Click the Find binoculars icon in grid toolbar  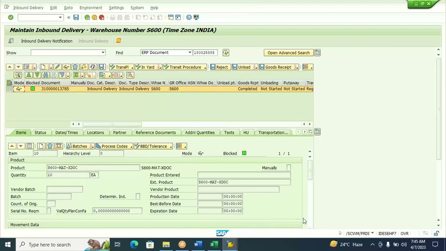coord(46,75)
